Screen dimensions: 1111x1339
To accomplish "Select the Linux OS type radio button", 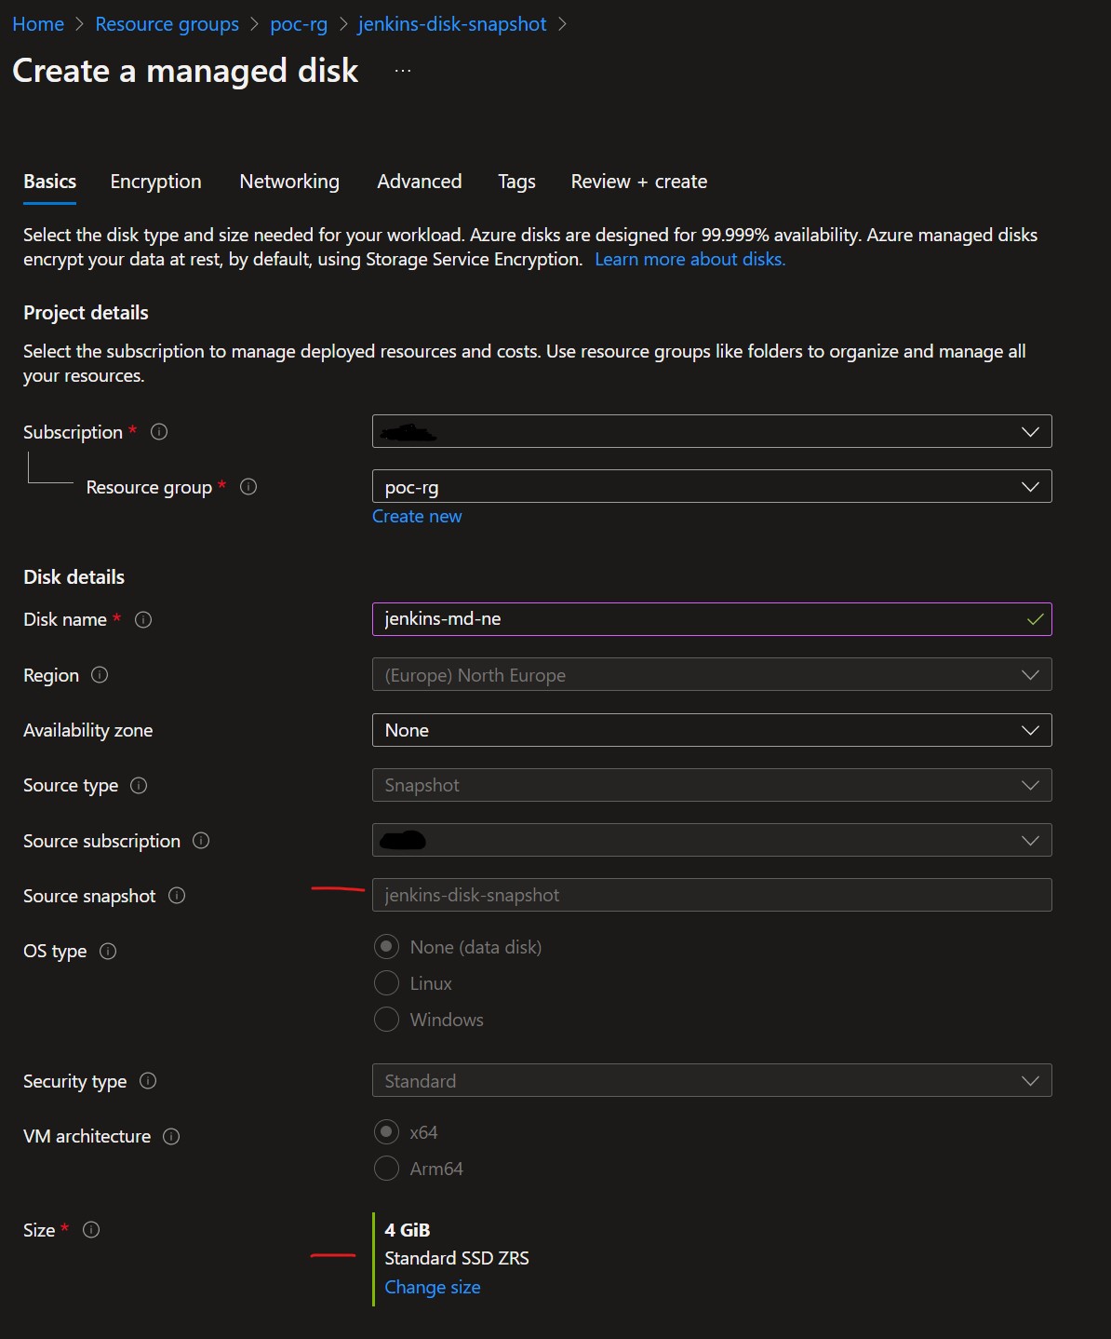I will point(386,983).
